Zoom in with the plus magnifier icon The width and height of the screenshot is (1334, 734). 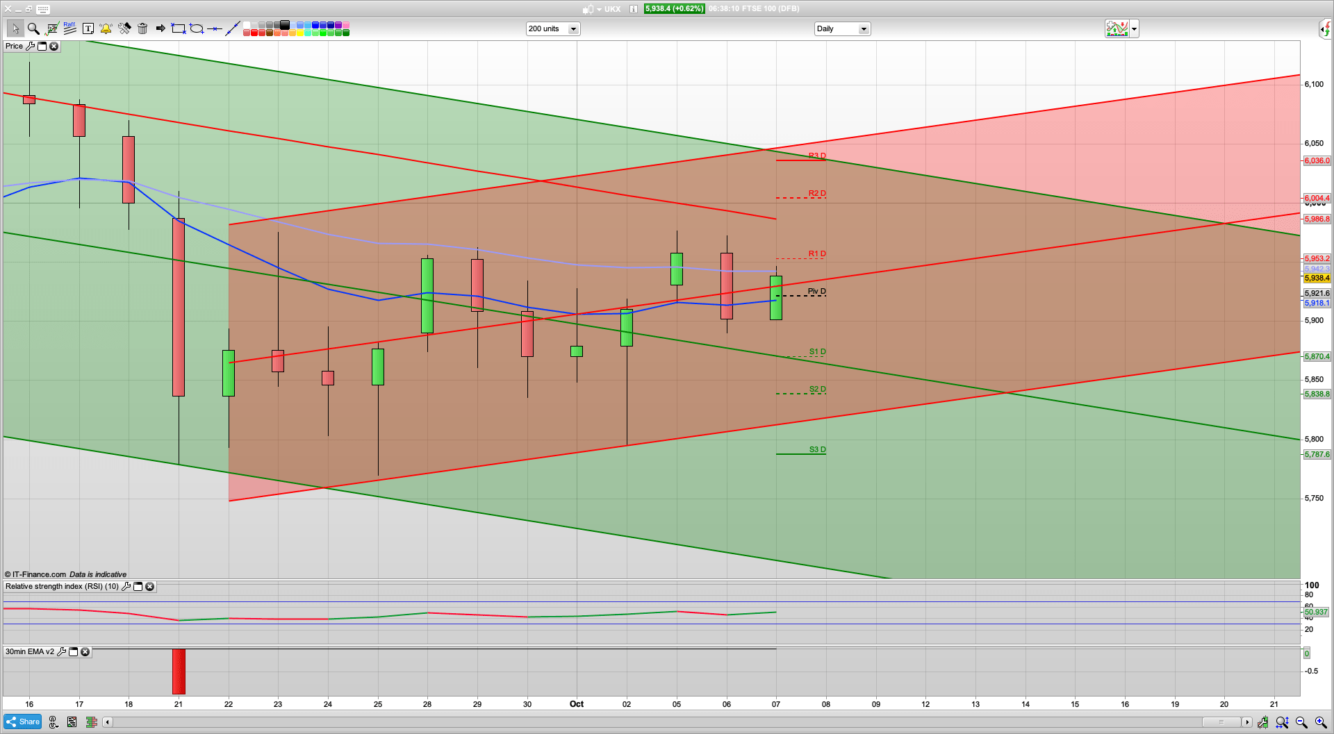coord(1319,722)
